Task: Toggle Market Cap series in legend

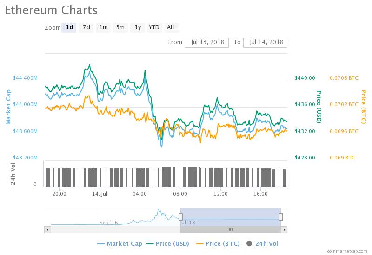Action: (120, 244)
